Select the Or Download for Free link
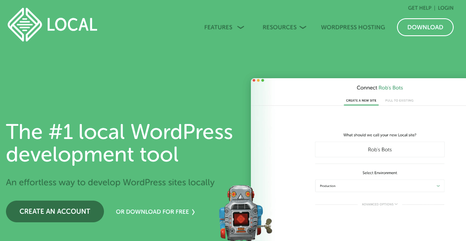Viewport: 466px width, 241px height. pyautogui.click(x=152, y=212)
